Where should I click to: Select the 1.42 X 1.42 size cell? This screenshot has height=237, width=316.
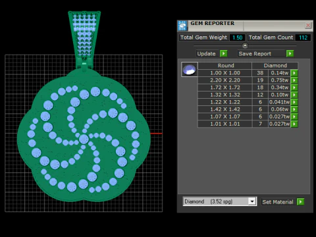point(225,109)
